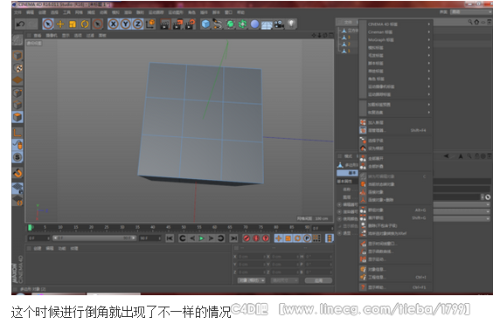
Task: Choose the Project Info Ctrl+I entry
Action: pyautogui.click(x=396, y=277)
